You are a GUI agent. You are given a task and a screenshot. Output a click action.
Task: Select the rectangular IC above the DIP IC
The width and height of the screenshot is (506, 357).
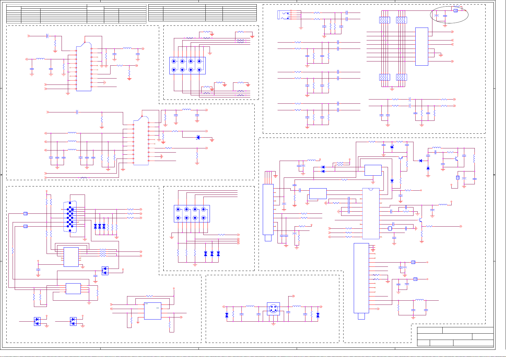click(373, 170)
